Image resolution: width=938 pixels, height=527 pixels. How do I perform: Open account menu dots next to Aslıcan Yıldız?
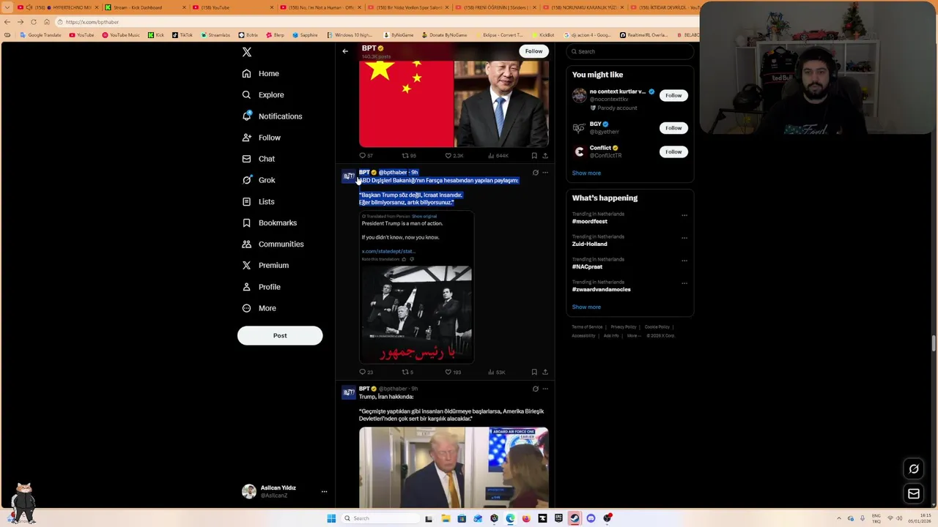pos(324,492)
